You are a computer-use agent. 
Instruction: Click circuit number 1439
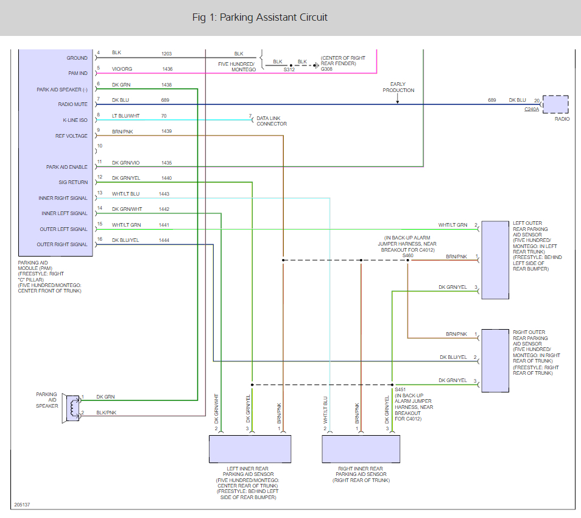coord(166,131)
